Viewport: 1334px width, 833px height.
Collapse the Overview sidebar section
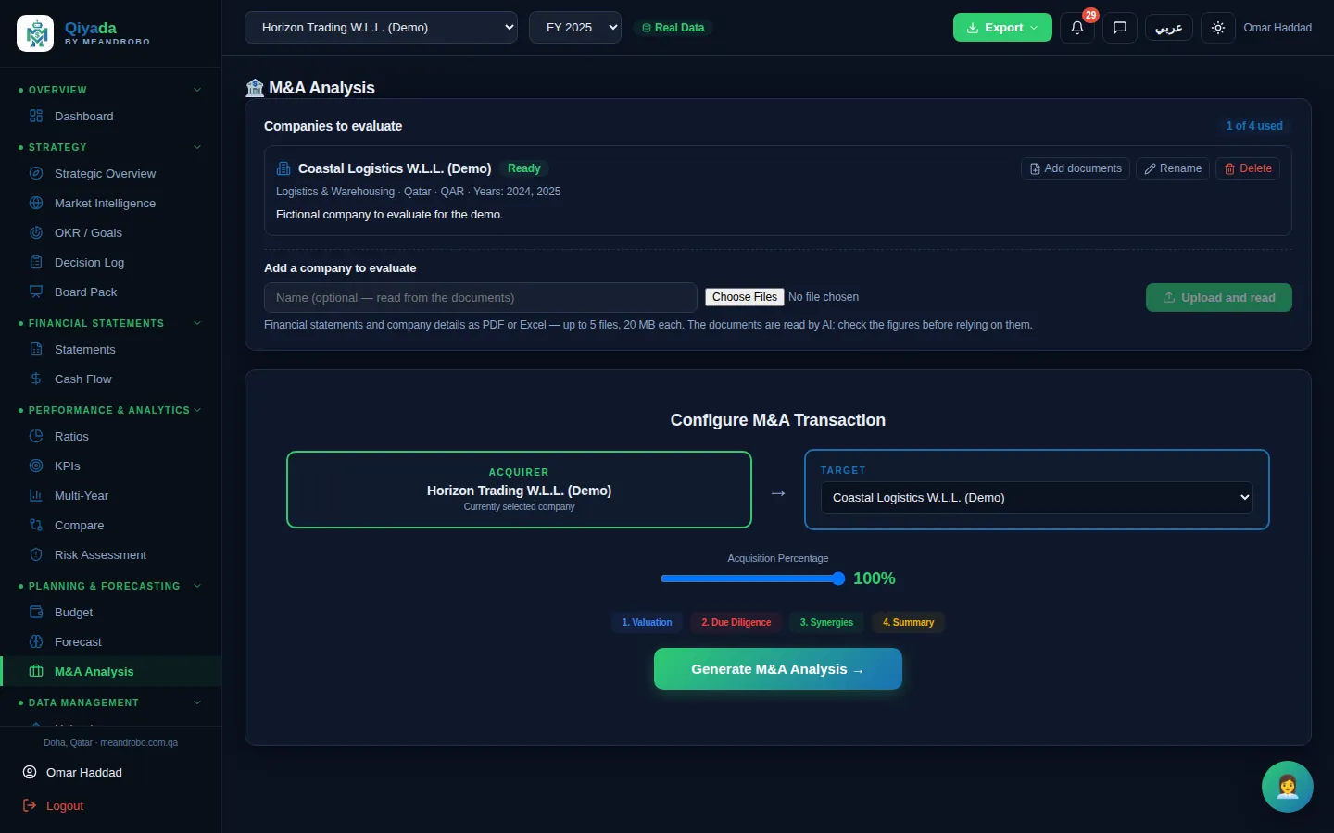(x=110, y=90)
